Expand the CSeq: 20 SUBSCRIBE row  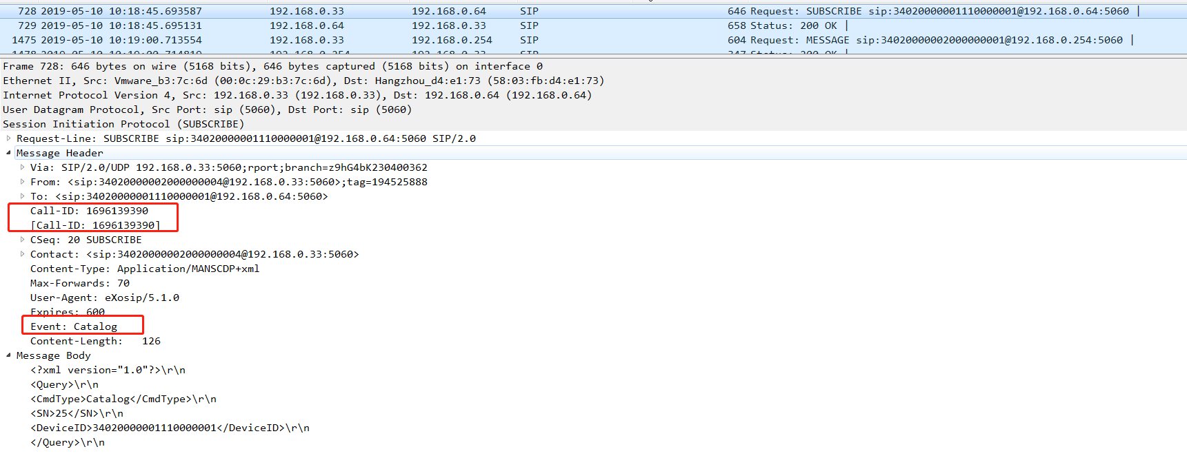click(22, 240)
